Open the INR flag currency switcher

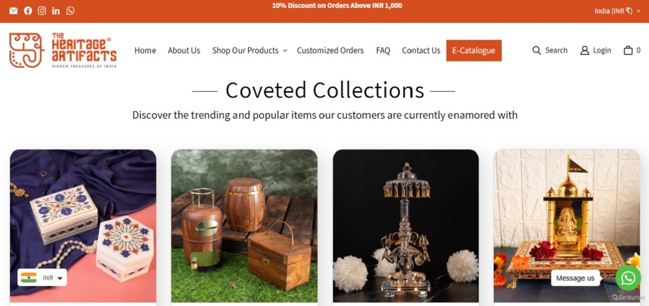tap(42, 277)
